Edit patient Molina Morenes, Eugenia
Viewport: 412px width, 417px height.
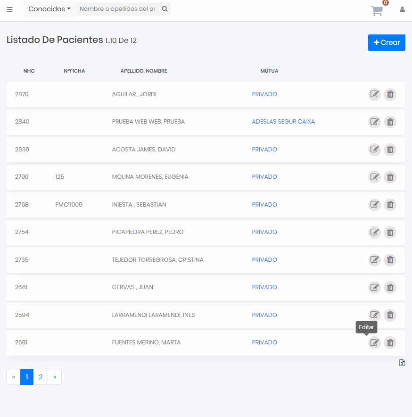[374, 177]
